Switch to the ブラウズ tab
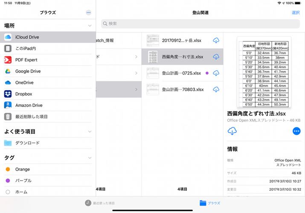This screenshot has height=213, width=305. click(209, 203)
